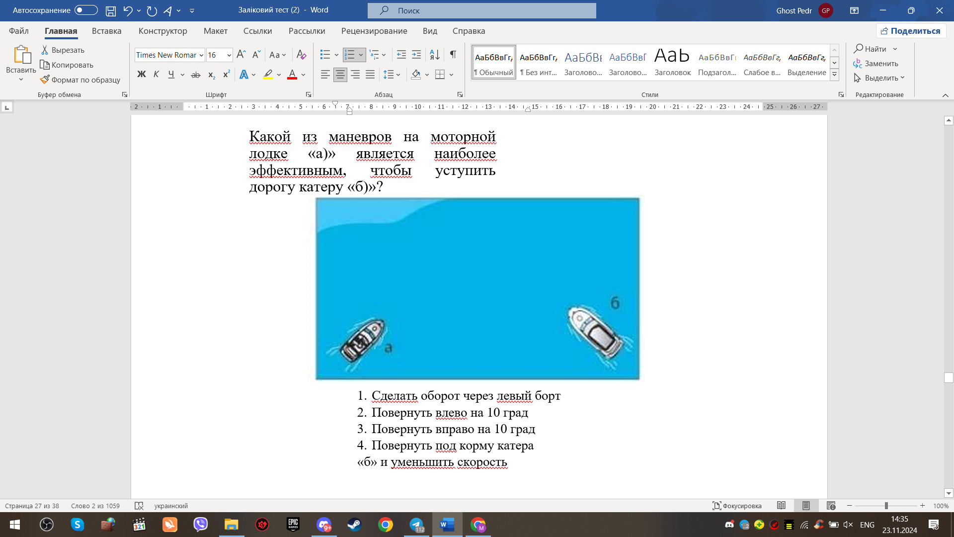Viewport: 954px width, 537px height.
Task: Switch to Вид tab
Action: 430,31
